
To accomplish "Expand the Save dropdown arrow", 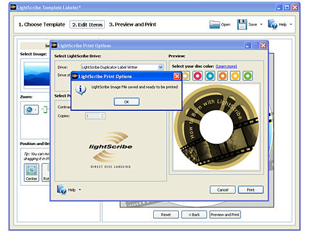I will click(x=261, y=24).
